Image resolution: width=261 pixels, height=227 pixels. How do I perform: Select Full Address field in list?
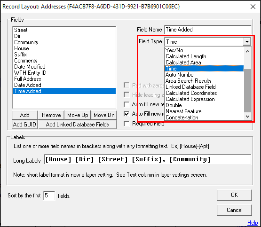coord(64,79)
